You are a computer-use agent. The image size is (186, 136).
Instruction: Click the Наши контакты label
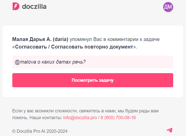point(45,118)
